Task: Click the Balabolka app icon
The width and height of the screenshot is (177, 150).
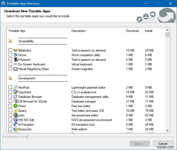Action: click(x=16, y=50)
